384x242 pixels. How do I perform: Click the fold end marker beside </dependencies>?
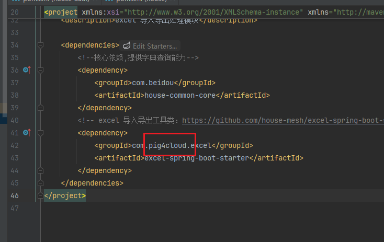click(x=40, y=183)
